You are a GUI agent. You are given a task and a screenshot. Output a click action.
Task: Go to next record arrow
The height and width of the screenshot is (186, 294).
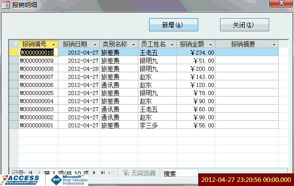(94, 172)
